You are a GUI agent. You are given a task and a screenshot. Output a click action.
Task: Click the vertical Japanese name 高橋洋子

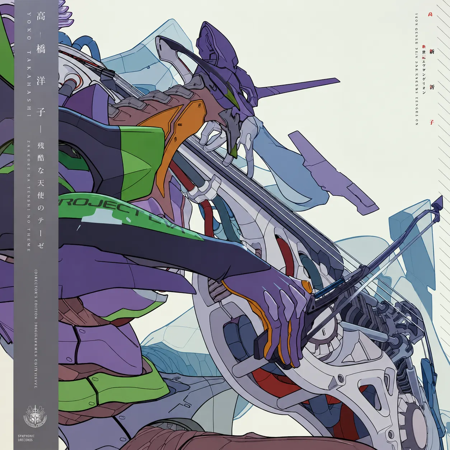(x=41, y=64)
